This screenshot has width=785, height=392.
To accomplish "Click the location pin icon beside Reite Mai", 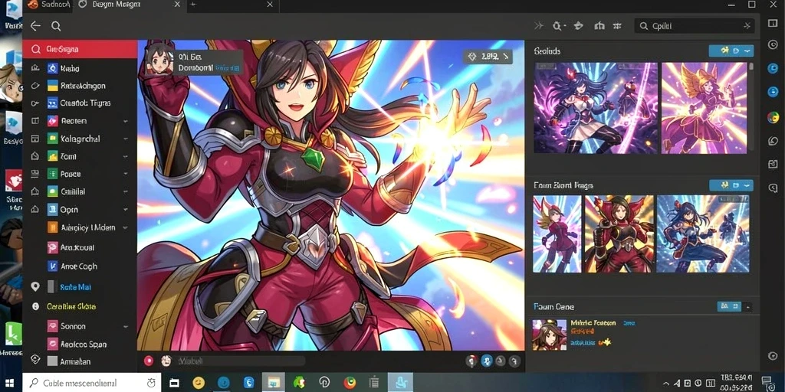I will click(35, 286).
